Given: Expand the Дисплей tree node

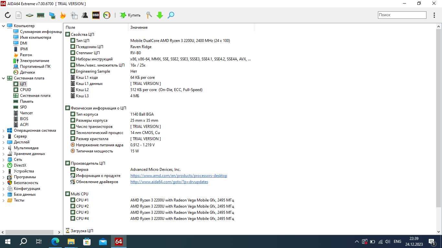Looking at the screenshot, I should point(4,142).
